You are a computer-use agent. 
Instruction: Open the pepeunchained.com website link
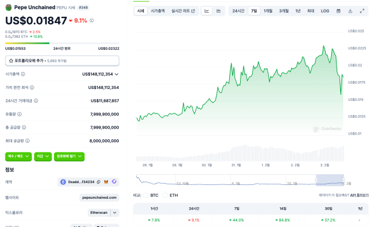point(99,198)
